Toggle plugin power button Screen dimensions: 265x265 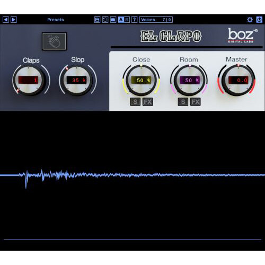point(259,20)
